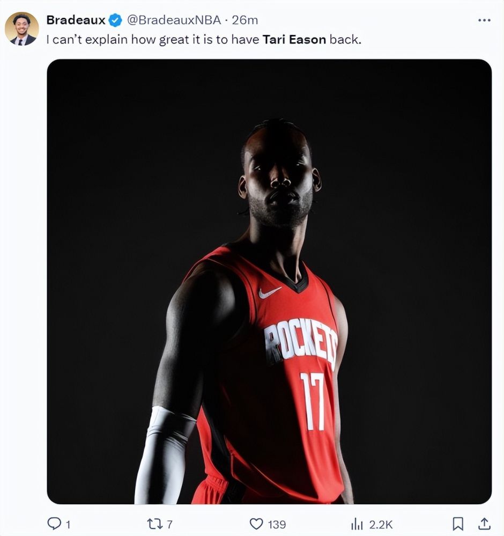This screenshot has width=504, height=536.
Task: Bookmark this tweet
Action: (458, 523)
